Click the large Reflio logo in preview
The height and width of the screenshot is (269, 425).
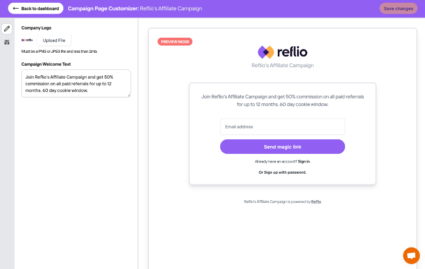[283, 52]
